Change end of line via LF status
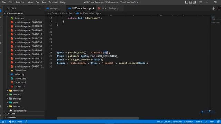This screenshot has height=124, width=221. coord(206,122)
